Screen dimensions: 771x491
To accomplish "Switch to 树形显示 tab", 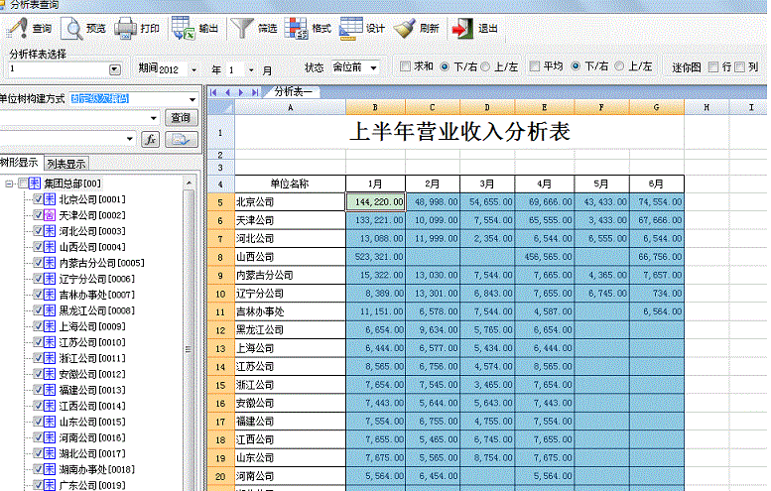I will [20, 163].
